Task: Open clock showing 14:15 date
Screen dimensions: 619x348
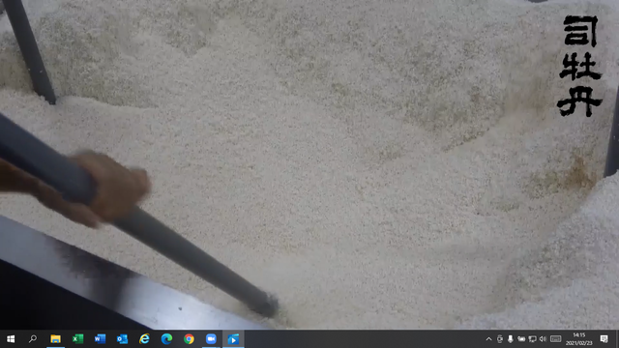Action: coord(578,339)
